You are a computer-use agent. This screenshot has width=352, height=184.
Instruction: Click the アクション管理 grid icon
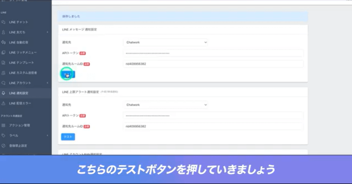coord(4,125)
